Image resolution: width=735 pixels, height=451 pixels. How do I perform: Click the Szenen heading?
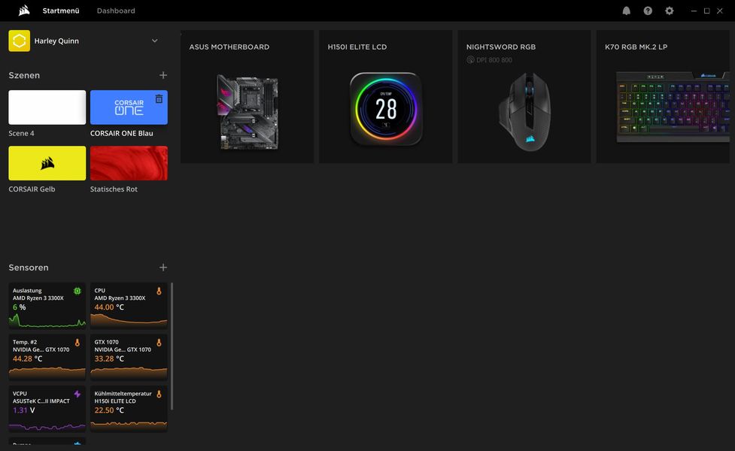pyautogui.click(x=24, y=75)
